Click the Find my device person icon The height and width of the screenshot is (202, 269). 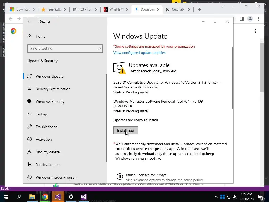point(29,152)
